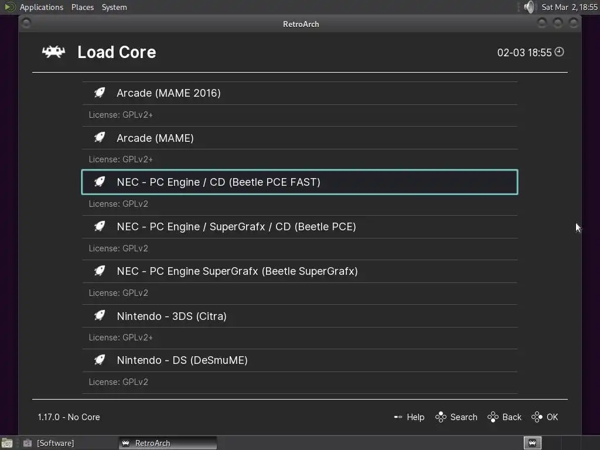Choose NEC PC Engine / SuperGrafx / CD (Beetle PCE)

(299, 227)
